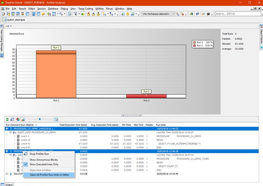Click the green arrow execute icon in main toolbar

point(83,14)
